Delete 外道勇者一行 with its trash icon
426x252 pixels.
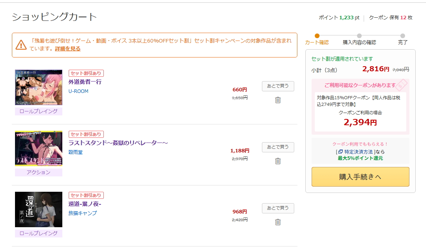[x=278, y=100]
